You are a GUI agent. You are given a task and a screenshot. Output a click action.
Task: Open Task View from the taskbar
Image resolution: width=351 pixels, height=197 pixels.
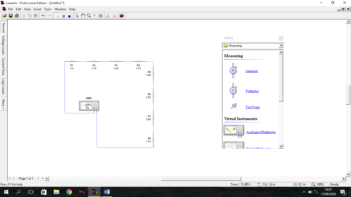pos(31,192)
